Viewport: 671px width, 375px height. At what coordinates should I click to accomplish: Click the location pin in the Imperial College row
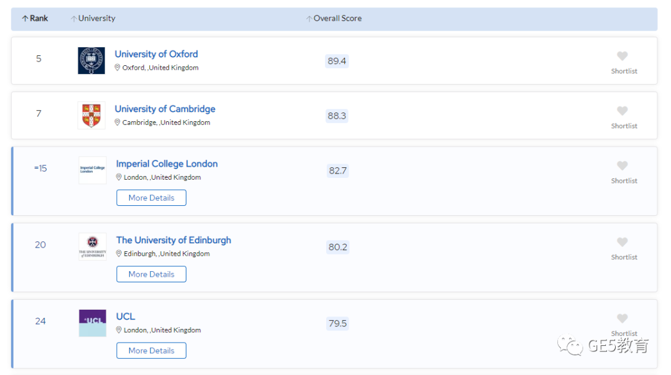pyautogui.click(x=119, y=177)
